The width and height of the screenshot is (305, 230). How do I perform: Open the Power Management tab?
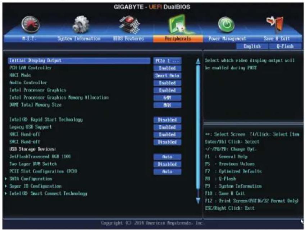[227, 38]
